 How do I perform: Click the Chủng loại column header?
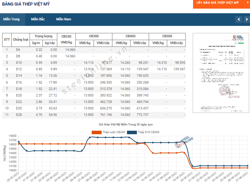click(x=21, y=39)
